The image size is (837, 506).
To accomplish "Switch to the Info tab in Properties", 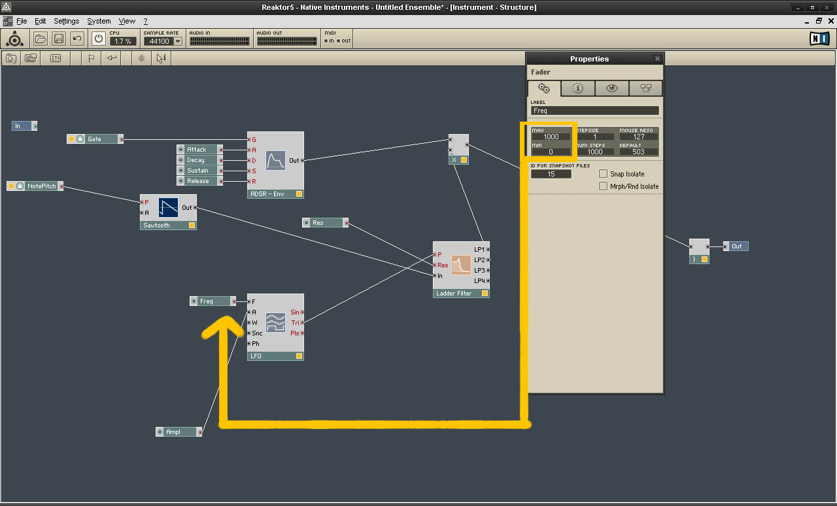I will coord(578,88).
